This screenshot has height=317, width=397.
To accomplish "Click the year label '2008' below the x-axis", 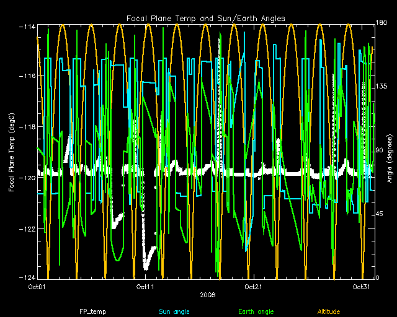I will click(208, 294).
